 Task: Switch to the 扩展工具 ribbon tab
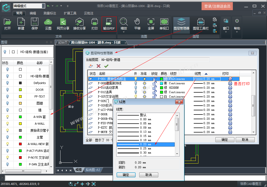[x=70, y=13]
